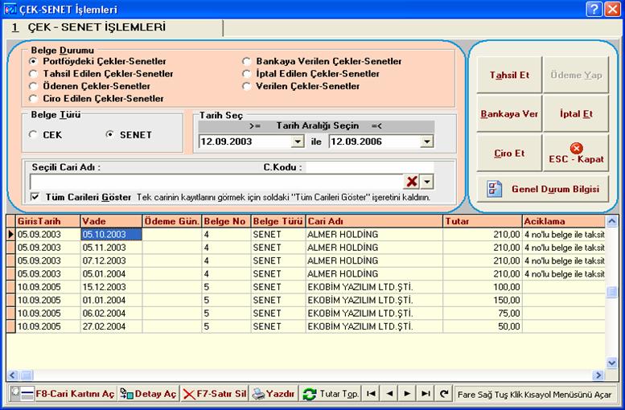Click the İptal Et button

(576, 113)
